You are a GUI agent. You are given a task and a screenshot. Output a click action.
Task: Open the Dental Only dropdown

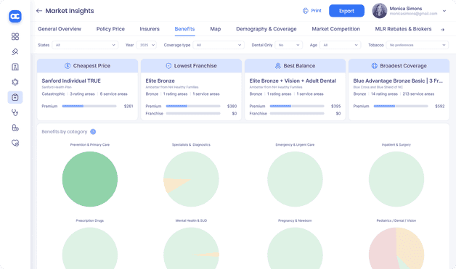point(289,45)
